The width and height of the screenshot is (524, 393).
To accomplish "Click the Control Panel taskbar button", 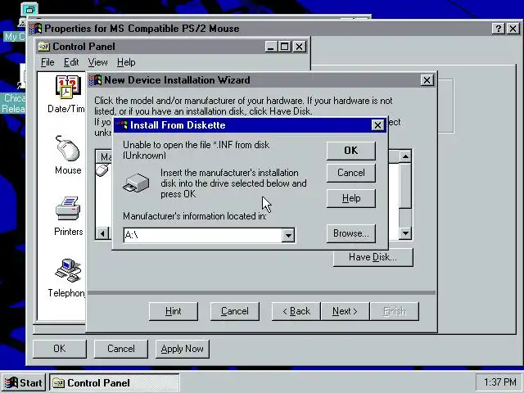I will [x=115, y=382].
